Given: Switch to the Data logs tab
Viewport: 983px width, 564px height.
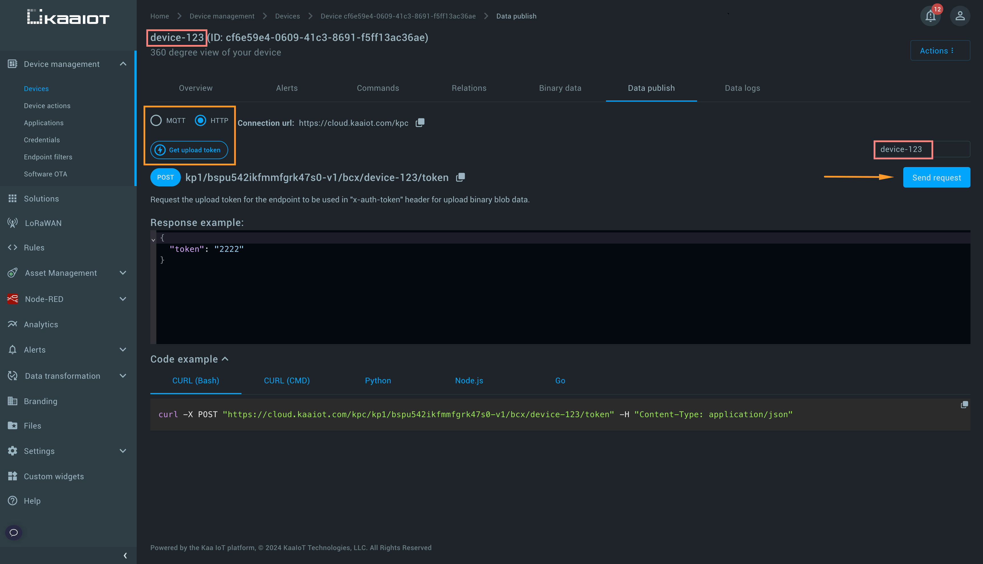Looking at the screenshot, I should click(742, 88).
